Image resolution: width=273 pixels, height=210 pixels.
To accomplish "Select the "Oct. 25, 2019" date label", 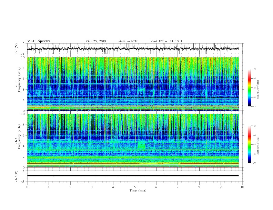I will coord(96,41).
